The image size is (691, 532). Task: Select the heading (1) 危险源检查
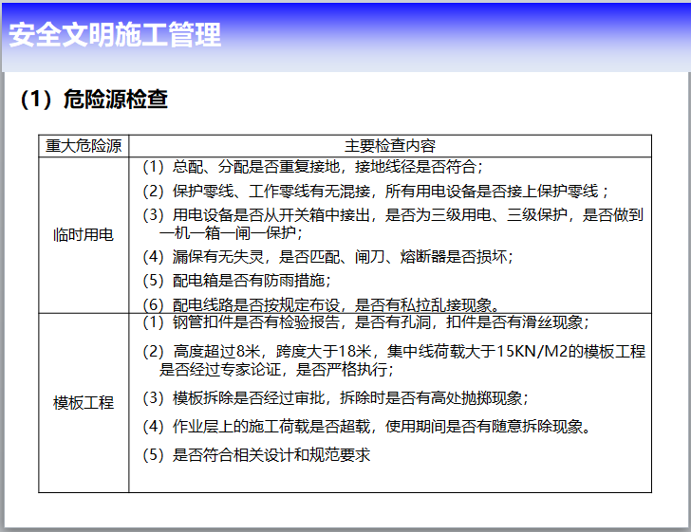point(94,99)
